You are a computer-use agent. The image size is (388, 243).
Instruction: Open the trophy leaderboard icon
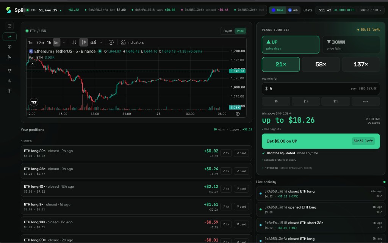pos(9,71)
